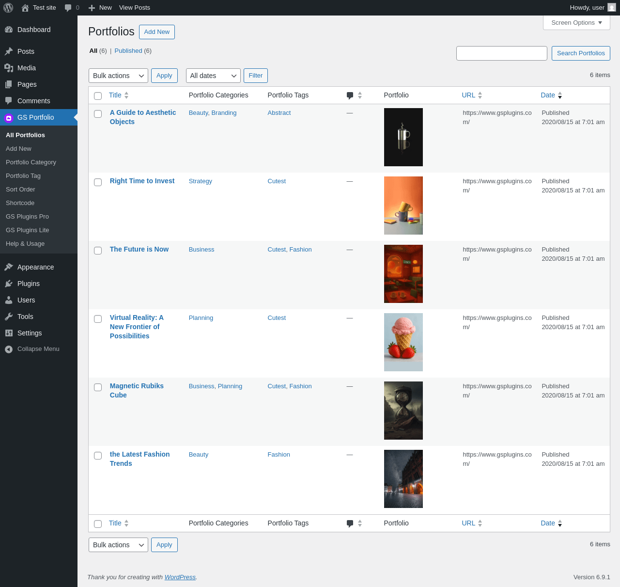Check The Future is Now row

click(x=98, y=251)
